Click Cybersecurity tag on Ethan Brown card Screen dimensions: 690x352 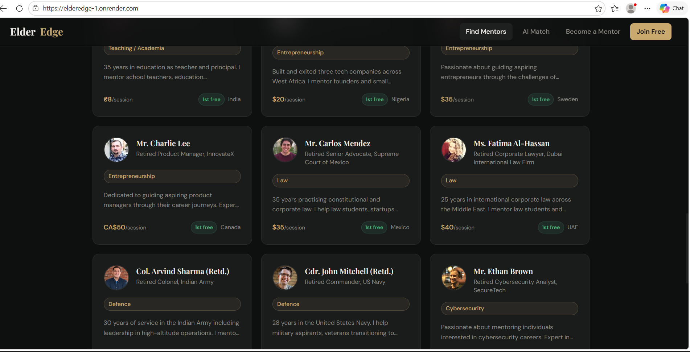510,308
